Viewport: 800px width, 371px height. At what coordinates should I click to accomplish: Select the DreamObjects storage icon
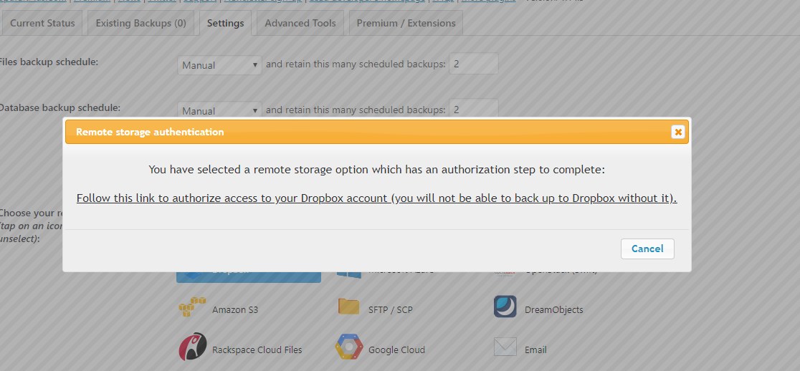click(505, 307)
